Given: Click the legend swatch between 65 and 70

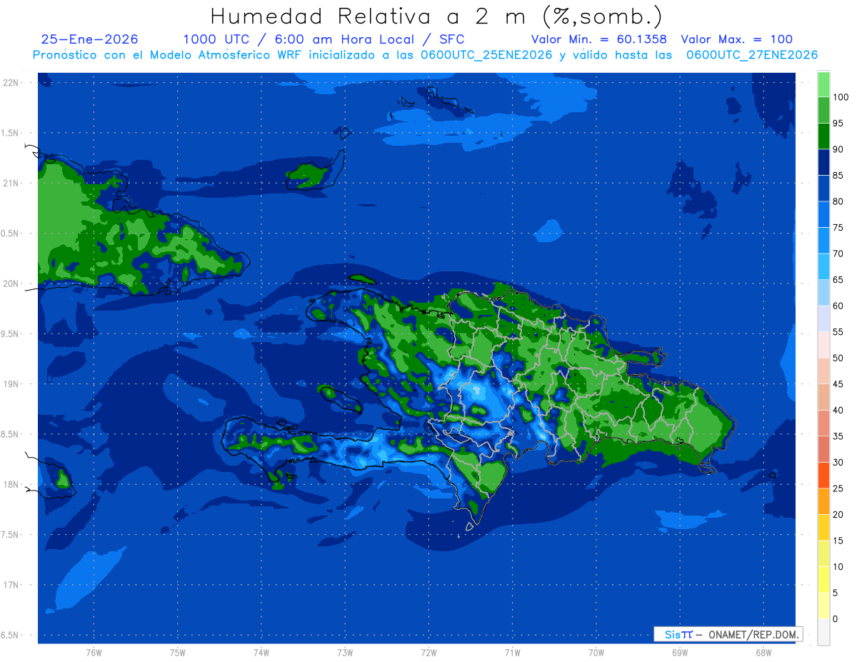Looking at the screenshot, I should 823,266.
